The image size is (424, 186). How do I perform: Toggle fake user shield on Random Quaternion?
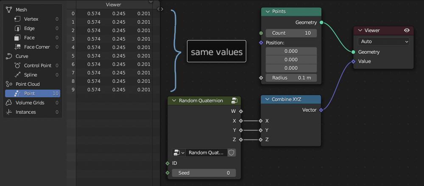point(232,153)
